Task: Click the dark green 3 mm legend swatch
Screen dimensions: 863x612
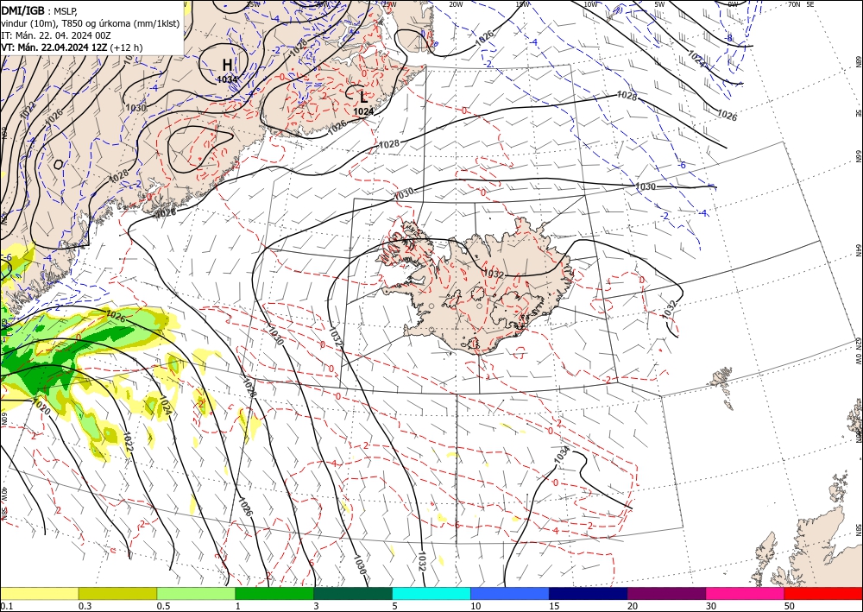Action: 353,593
